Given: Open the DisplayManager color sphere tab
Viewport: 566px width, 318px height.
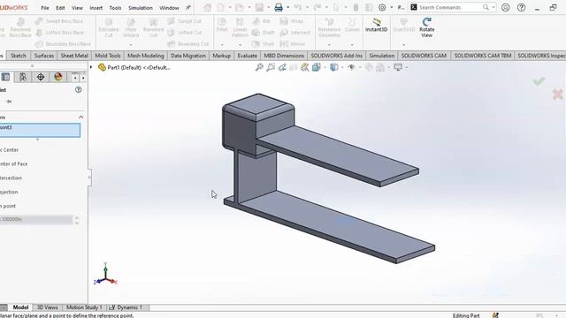Looking at the screenshot, I should [58, 77].
